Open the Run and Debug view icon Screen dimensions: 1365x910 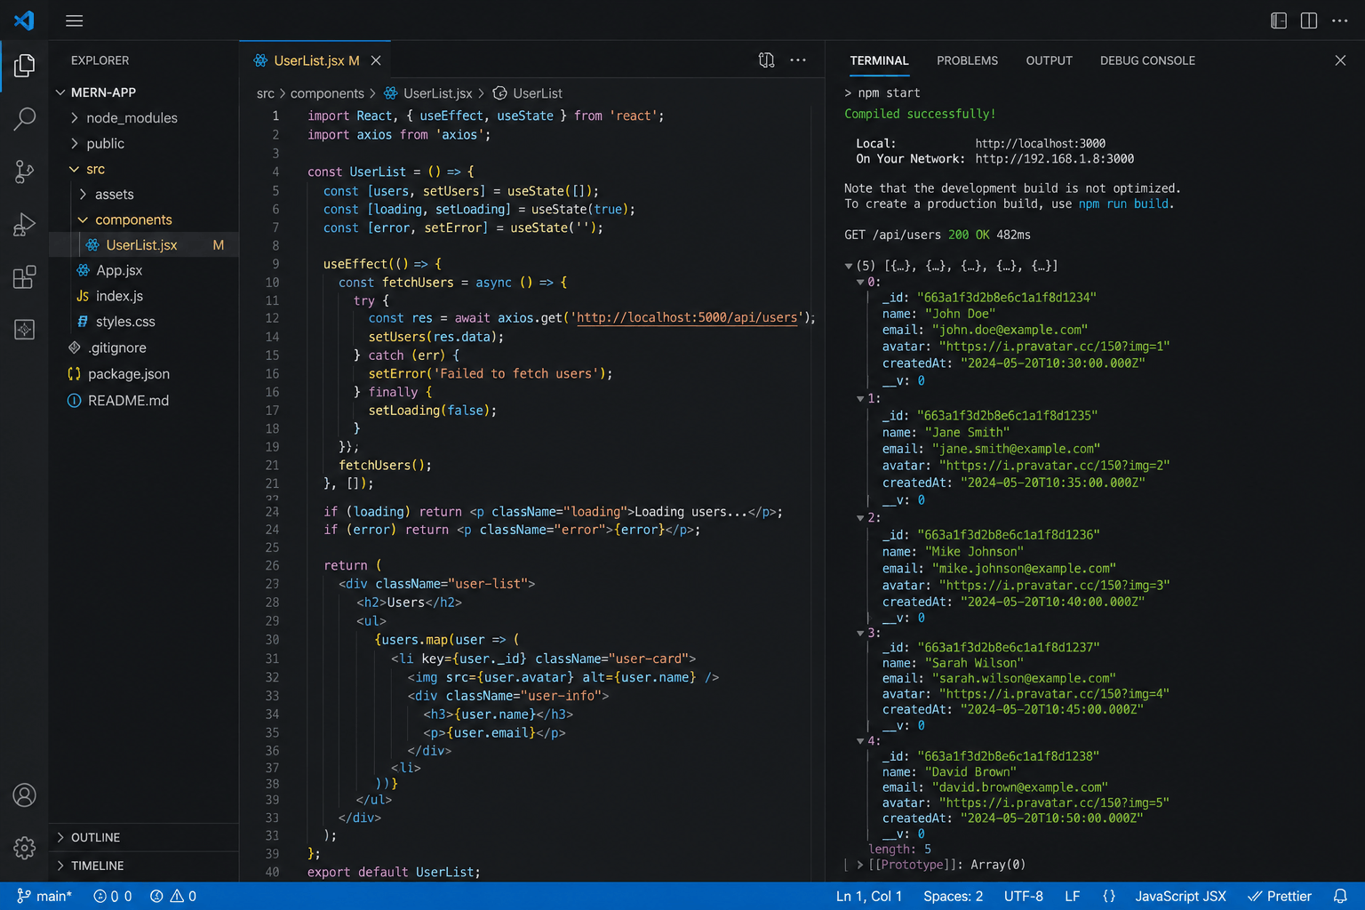tap(25, 224)
